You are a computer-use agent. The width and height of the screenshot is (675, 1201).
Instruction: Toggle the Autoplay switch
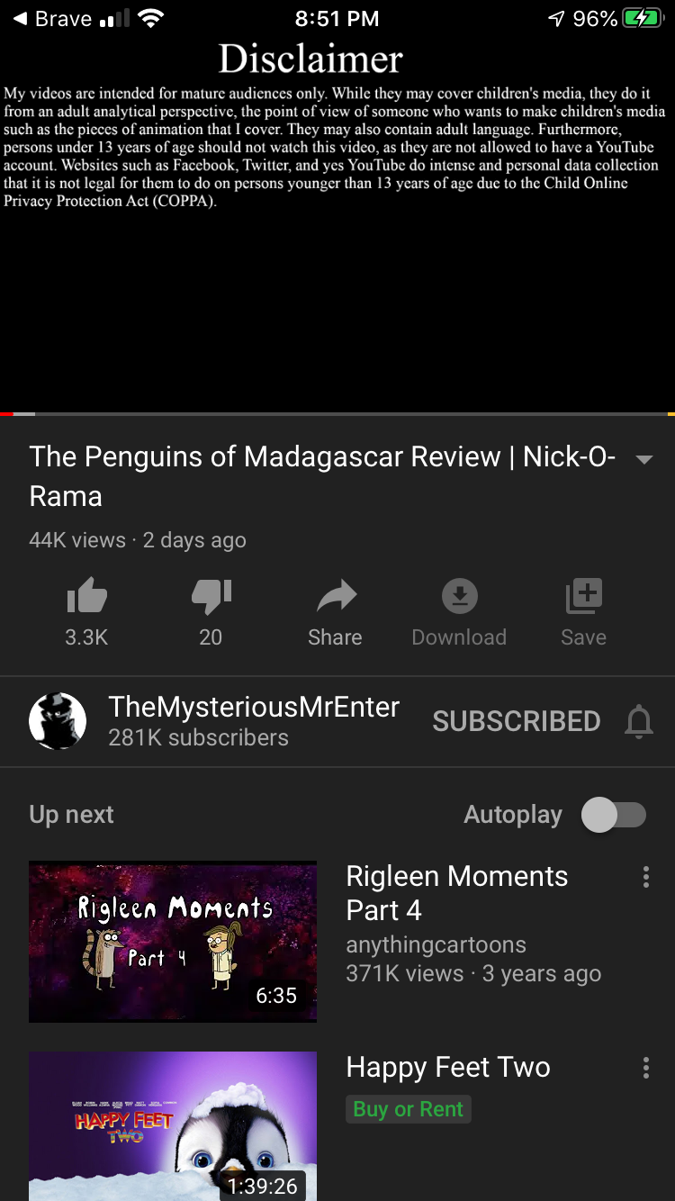point(614,815)
